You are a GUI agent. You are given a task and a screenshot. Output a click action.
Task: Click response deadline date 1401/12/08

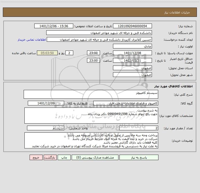pyautogui.click(x=132, y=53)
